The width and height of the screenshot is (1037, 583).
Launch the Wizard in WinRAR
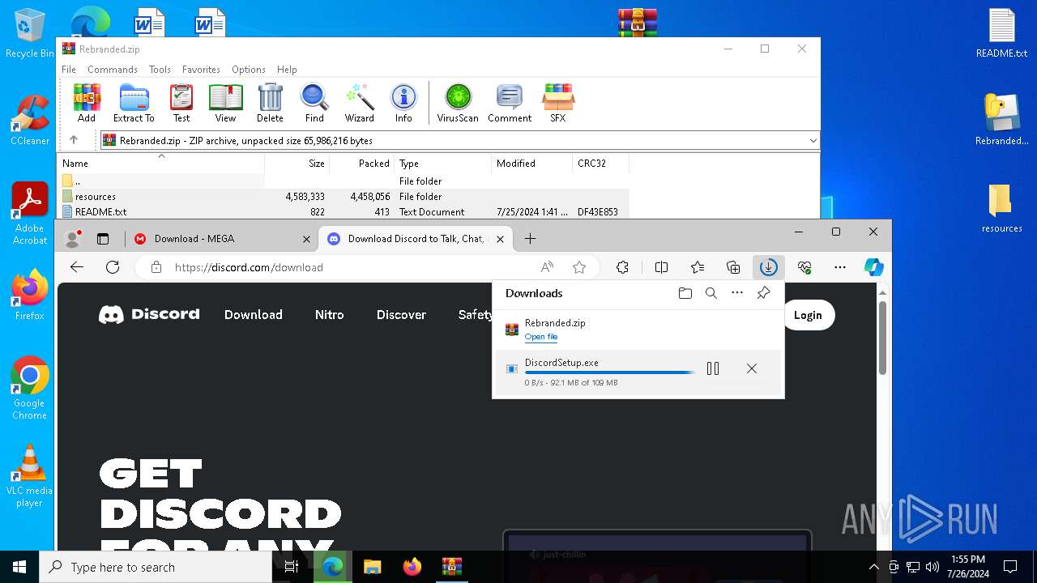point(359,103)
